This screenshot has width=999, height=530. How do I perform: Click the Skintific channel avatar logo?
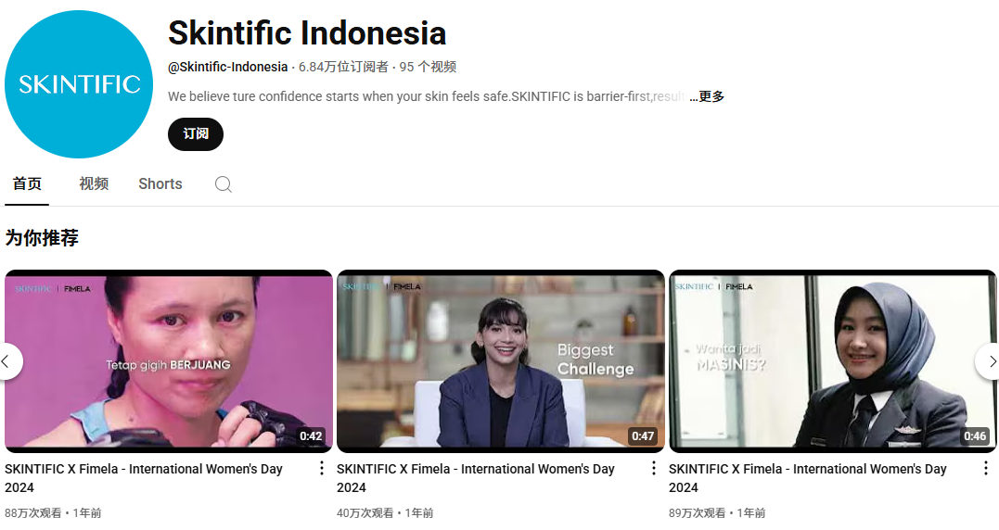pyautogui.click(x=79, y=84)
